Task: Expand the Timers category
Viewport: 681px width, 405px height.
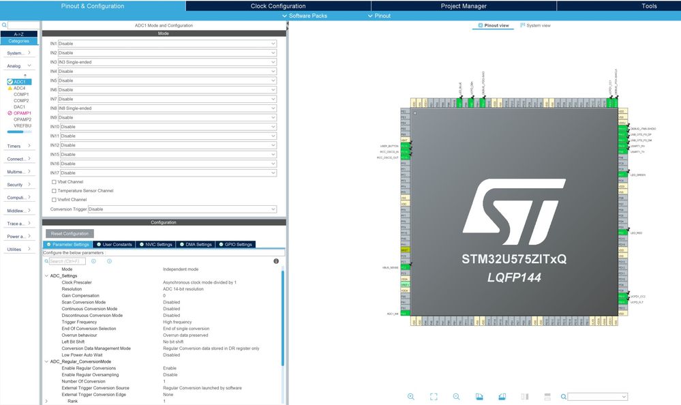Action: (18, 146)
